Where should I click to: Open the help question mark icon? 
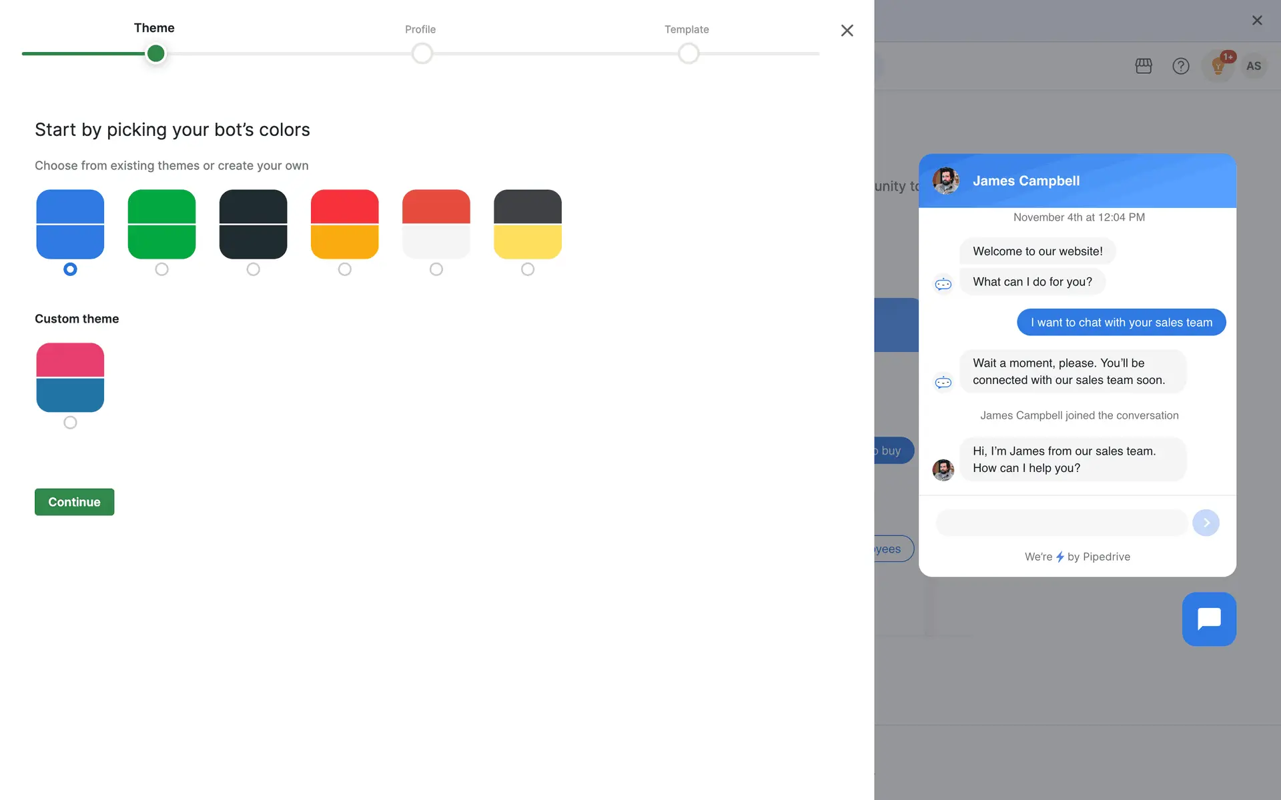coord(1180,66)
